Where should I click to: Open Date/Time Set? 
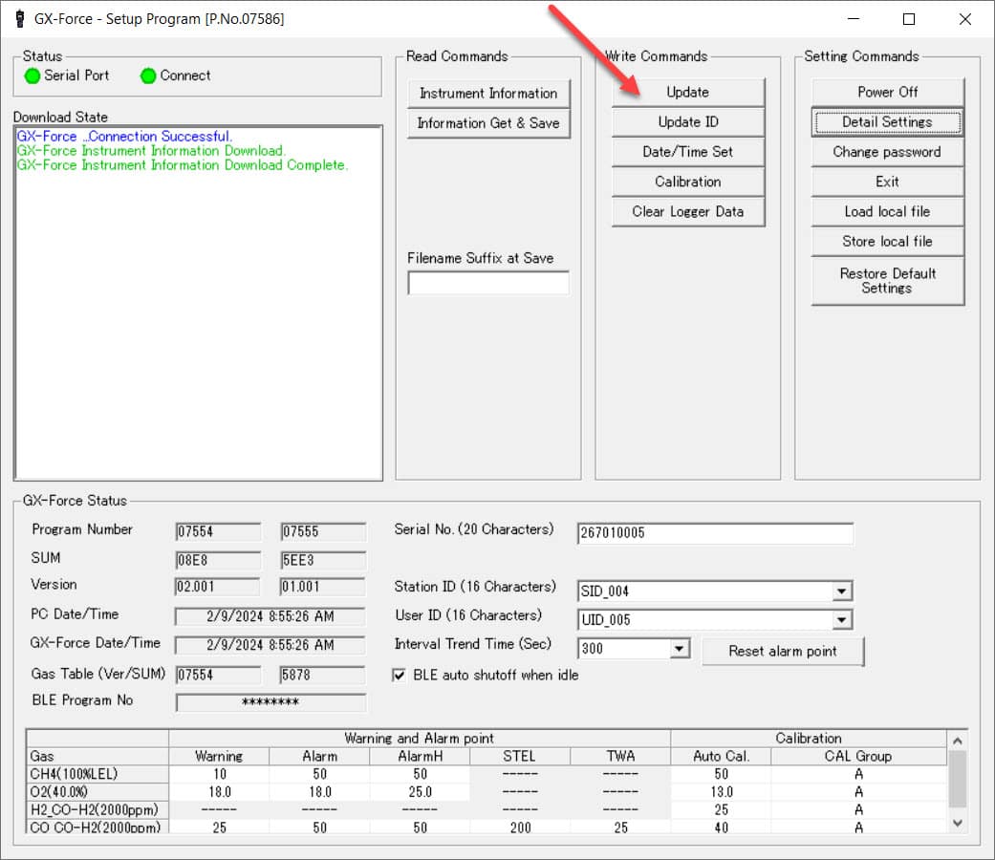point(686,151)
